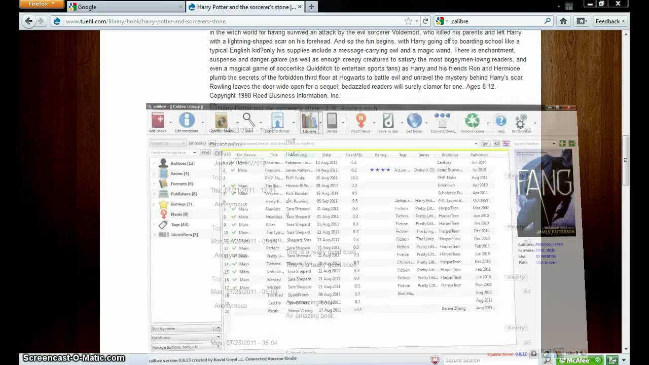Screen dimensions: 649x365
Task: Reload the page with Firefox refresh icon
Action: tap(425, 21)
